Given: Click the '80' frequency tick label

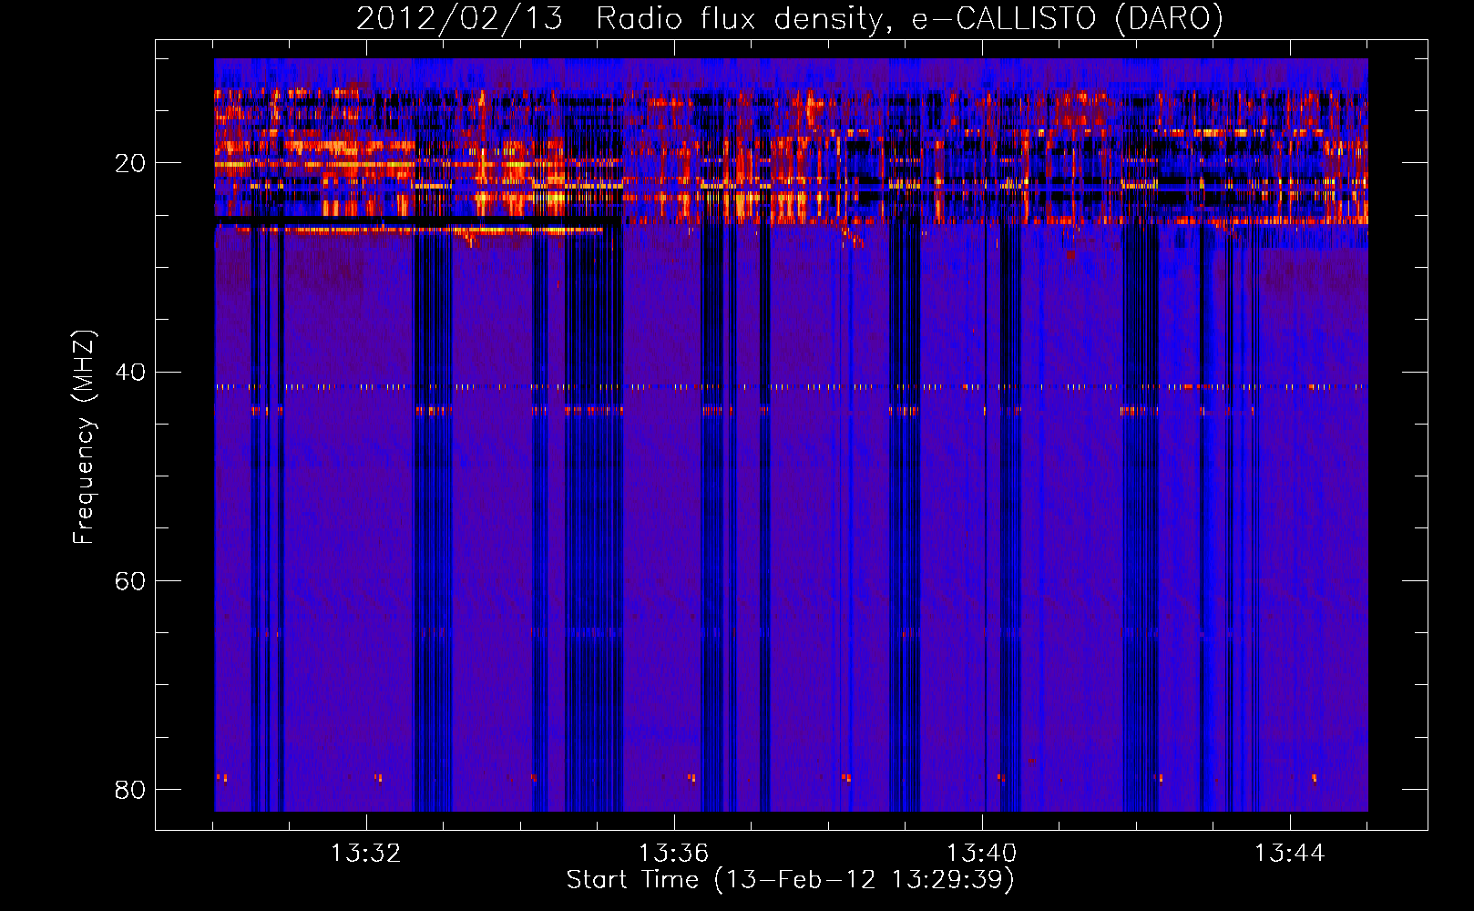Looking at the screenshot, I should pyautogui.click(x=130, y=789).
